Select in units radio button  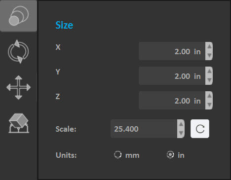[x=170, y=155]
